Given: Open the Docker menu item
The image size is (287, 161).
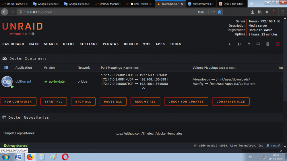Looking at the screenshot, I should [x=131, y=44].
